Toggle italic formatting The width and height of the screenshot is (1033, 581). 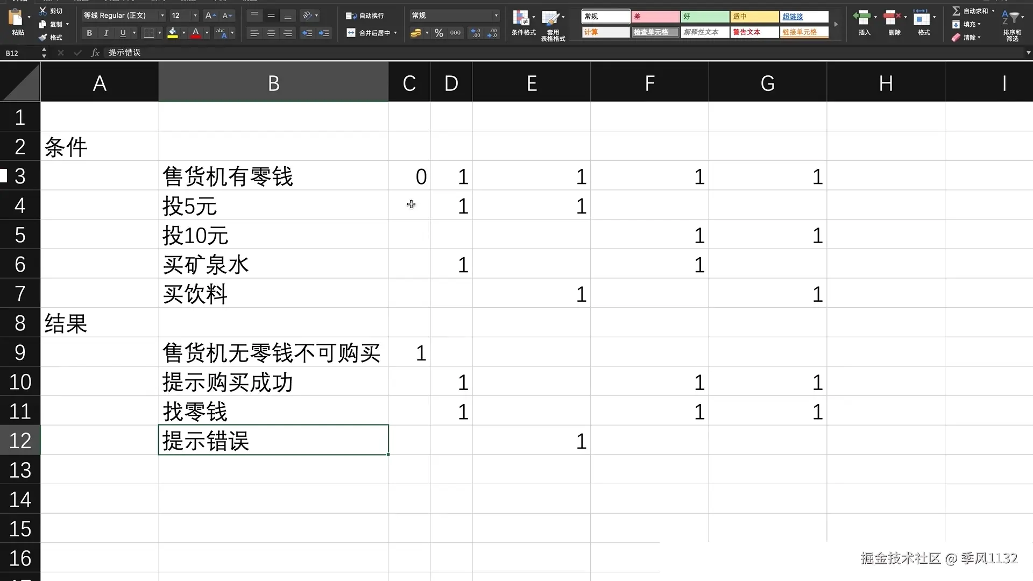tap(106, 33)
